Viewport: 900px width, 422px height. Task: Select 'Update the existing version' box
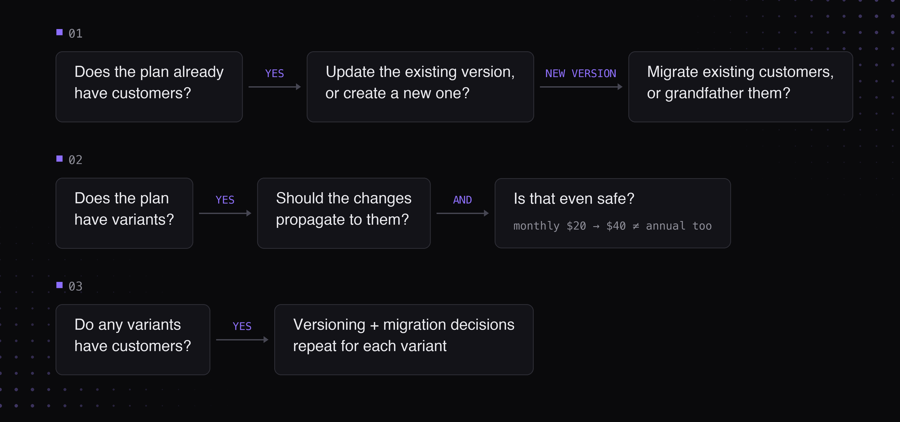pos(420,87)
